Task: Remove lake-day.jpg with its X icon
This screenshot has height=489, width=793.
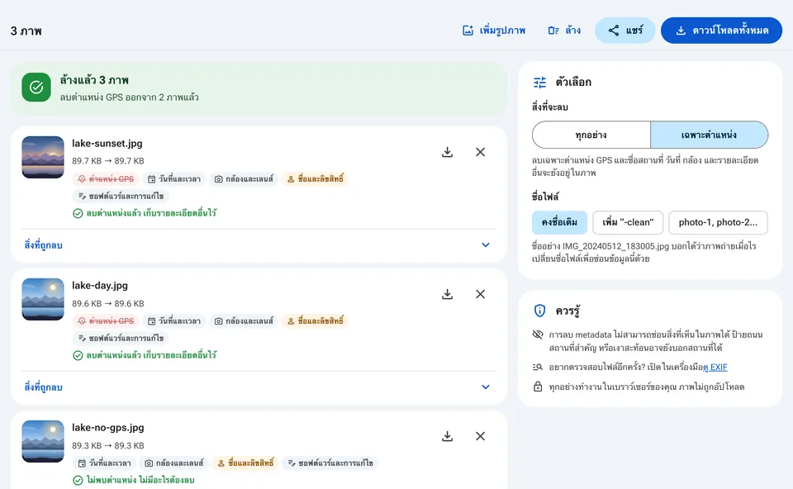Action: pyautogui.click(x=481, y=294)
